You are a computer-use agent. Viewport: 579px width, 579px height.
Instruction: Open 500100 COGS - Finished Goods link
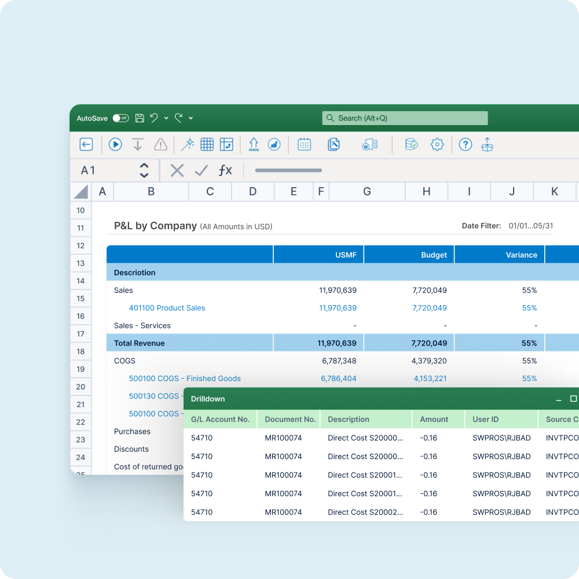185,379
